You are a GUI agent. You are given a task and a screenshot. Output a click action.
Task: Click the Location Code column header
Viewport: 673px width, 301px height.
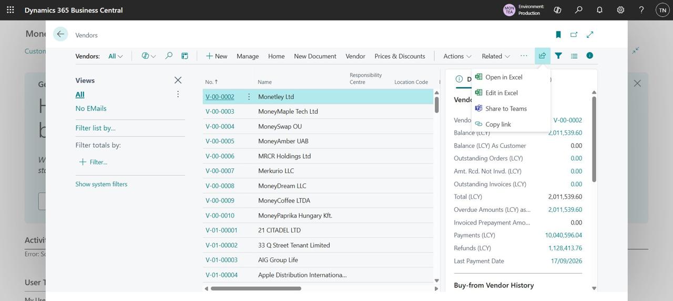411,82
